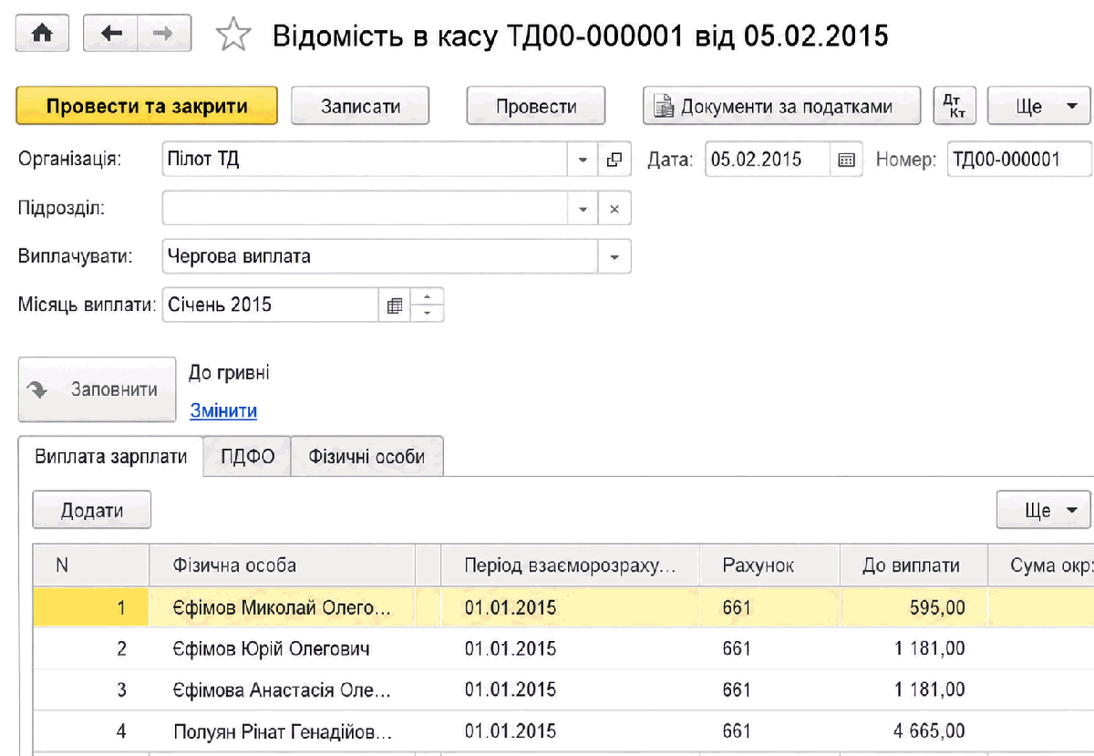
Task: Increase Місяць виплати by one month
Action: click(428, 297)
